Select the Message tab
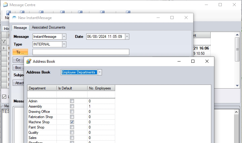This screenshot has height=143, width=242. (21, 28)
